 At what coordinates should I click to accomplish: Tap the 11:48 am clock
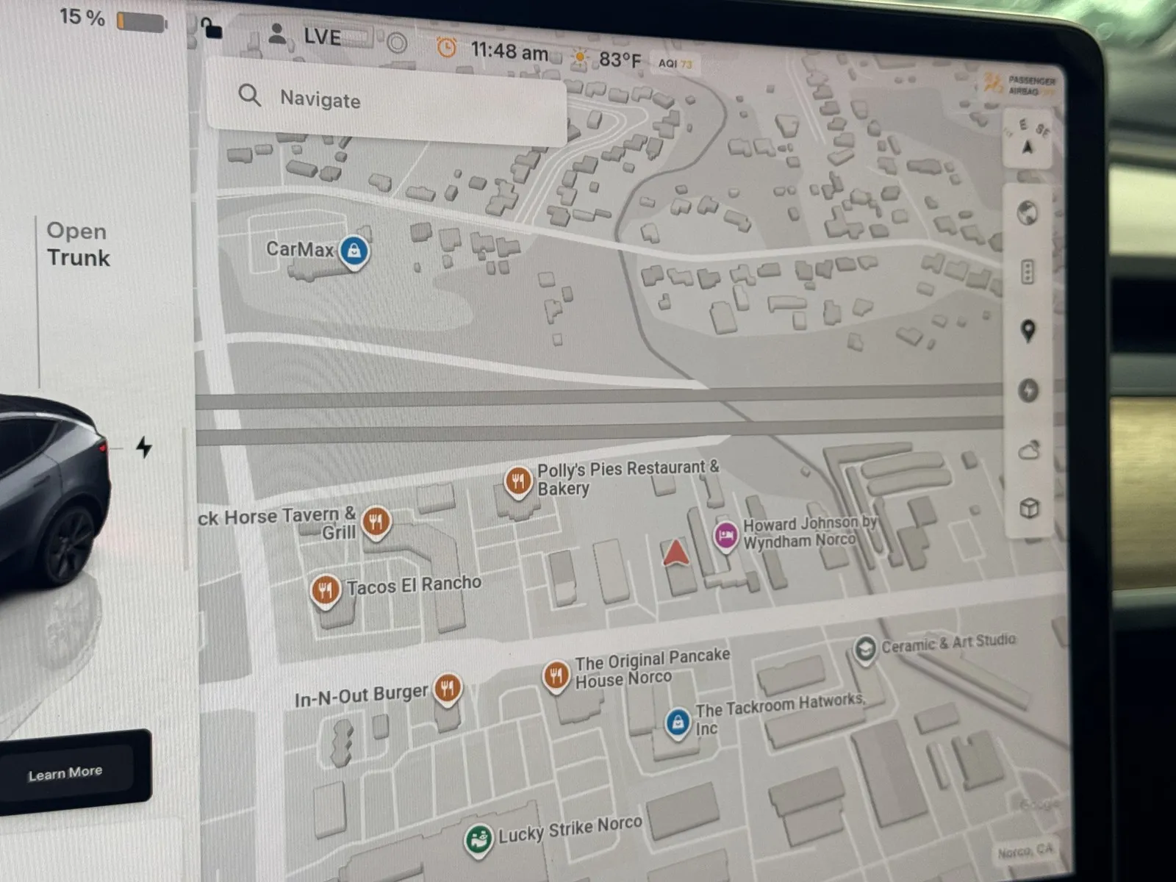[x=509, y=51]
